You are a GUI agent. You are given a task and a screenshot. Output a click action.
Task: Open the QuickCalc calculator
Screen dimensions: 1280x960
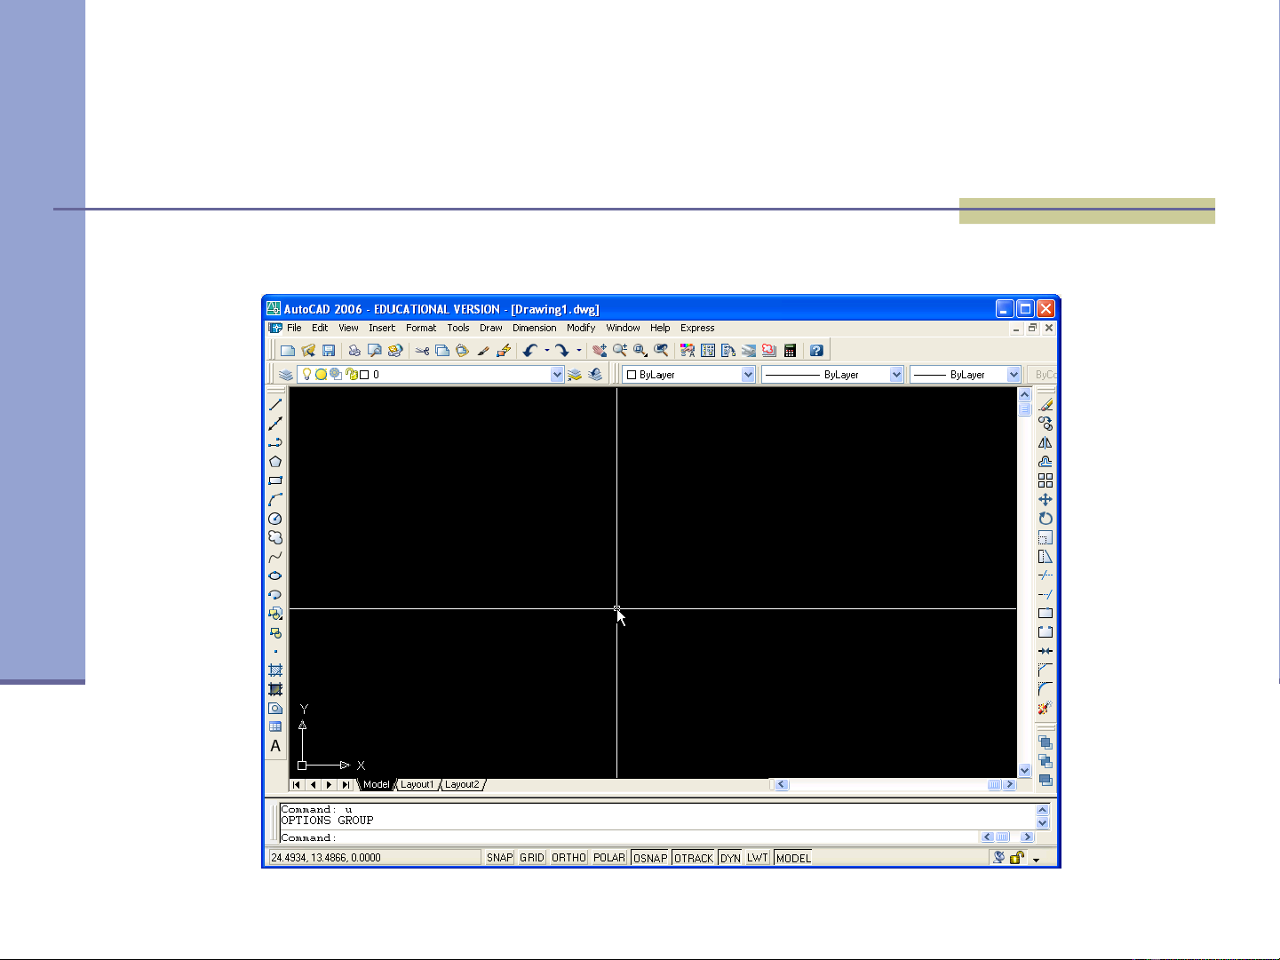click(790, 351)
